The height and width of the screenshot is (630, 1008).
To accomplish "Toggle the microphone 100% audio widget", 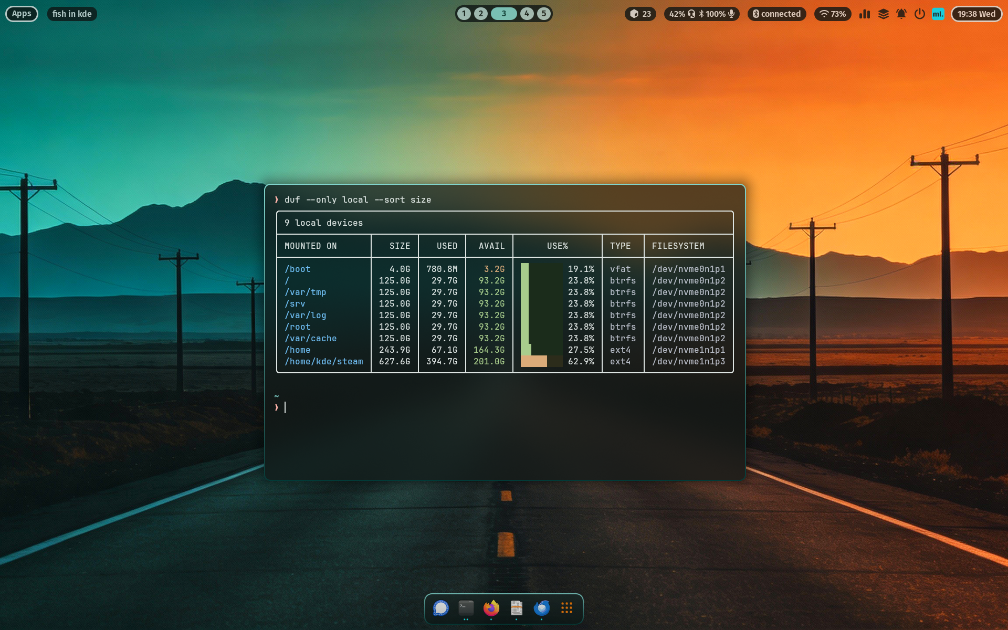I will 702,14.
